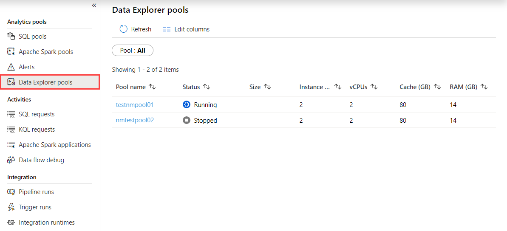Sort by vCPUs using its arrows
Image resolution: width=507 pixels, height=231 pixels.
pyautogui.click(x=374, y=87)
